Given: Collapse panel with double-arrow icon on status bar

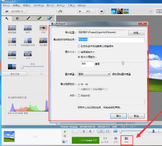Looking at the screenshot, I should click(x=3, y=127).
